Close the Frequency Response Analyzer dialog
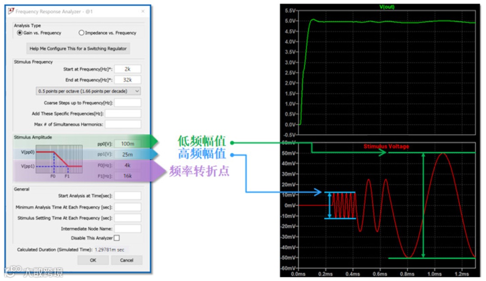 (143, 11)
